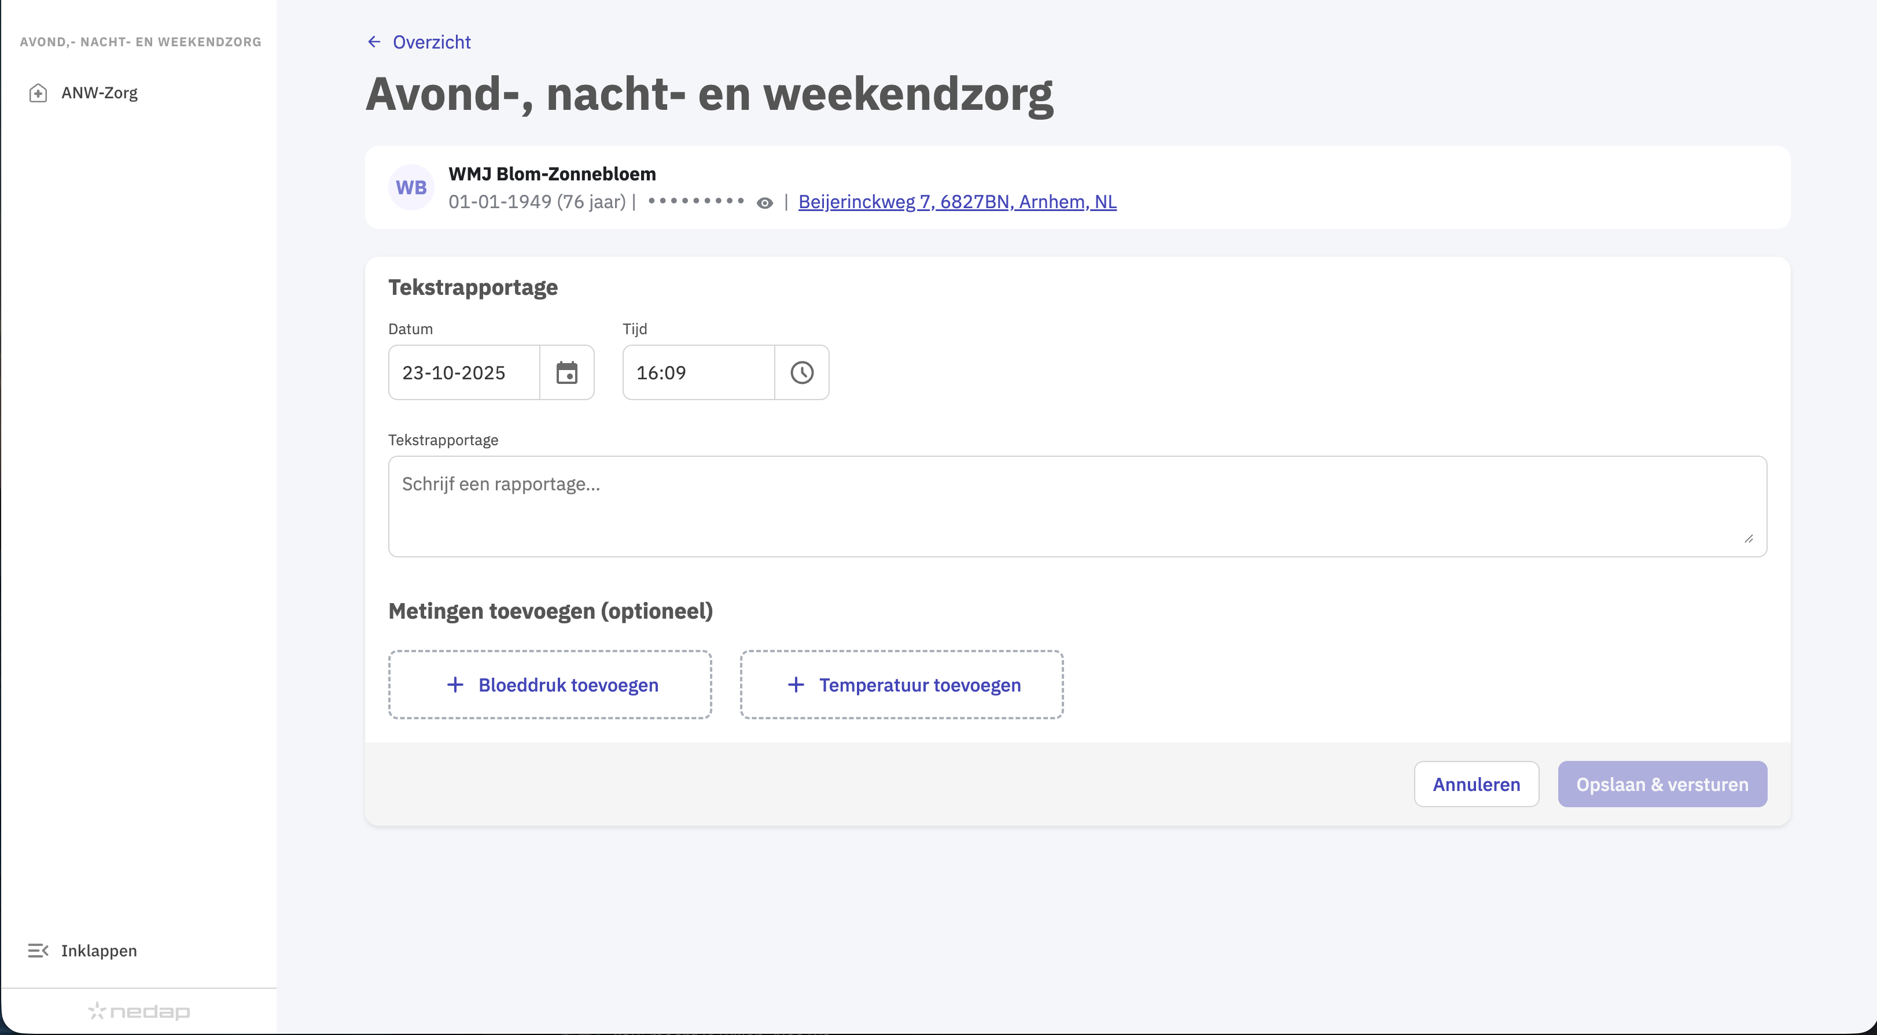The width and height of the screenshot is (1877, 1035).
Task: Click the plus icon for Temperatuur toevoegen
Action: (x=796, y=685)
